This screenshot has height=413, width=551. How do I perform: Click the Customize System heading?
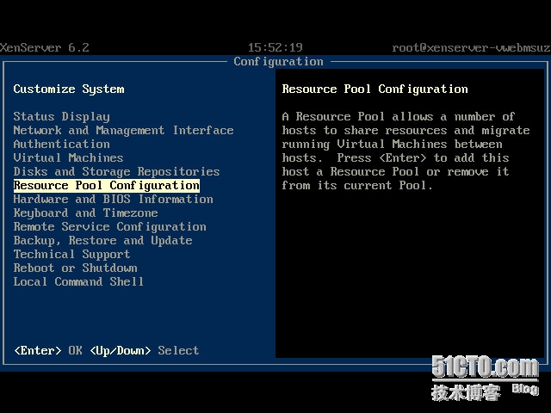[69, 89]
